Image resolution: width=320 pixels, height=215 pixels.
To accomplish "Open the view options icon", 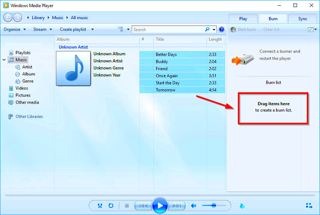I will tap(120, 29).
